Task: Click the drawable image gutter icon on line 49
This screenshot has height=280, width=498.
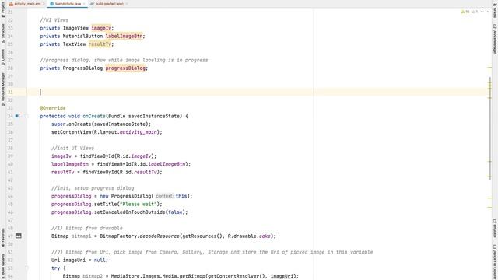Action: point(19,236)
